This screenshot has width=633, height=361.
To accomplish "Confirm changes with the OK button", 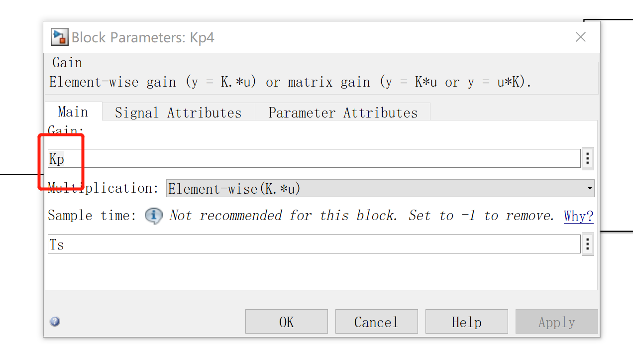I will [x=286, y=321].
